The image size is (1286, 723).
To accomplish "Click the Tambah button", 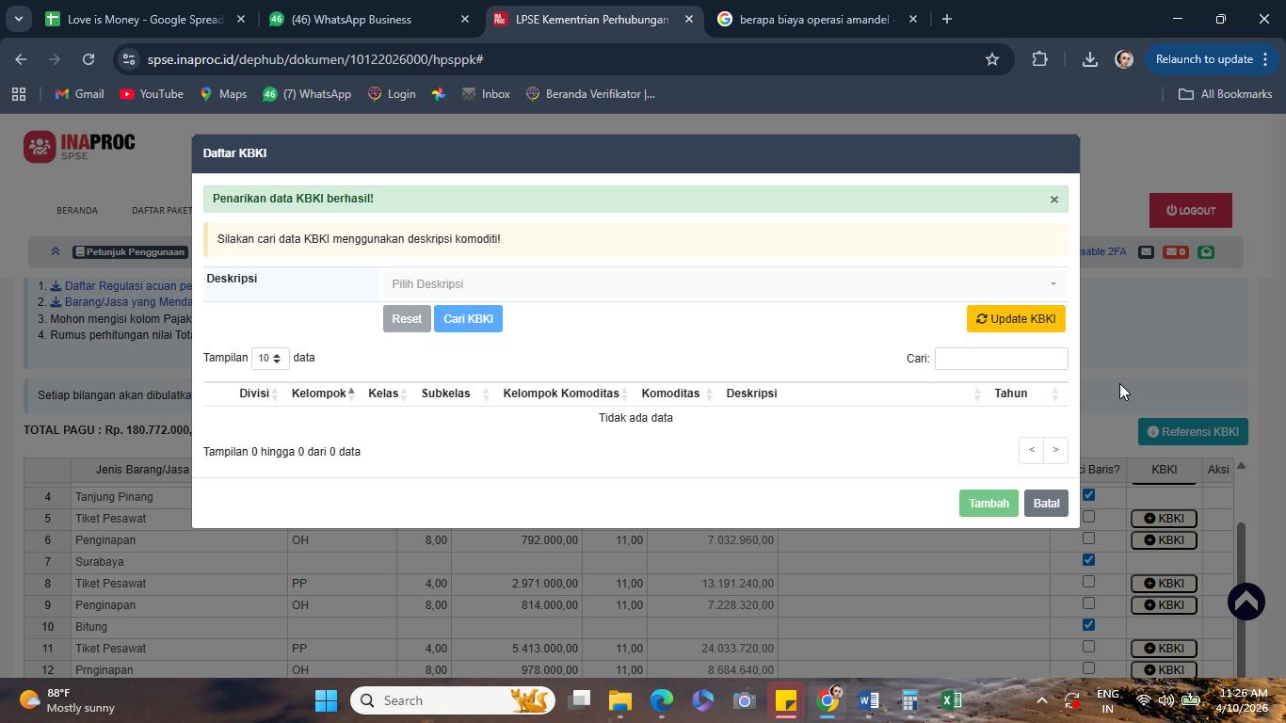I will pos(989,504).
